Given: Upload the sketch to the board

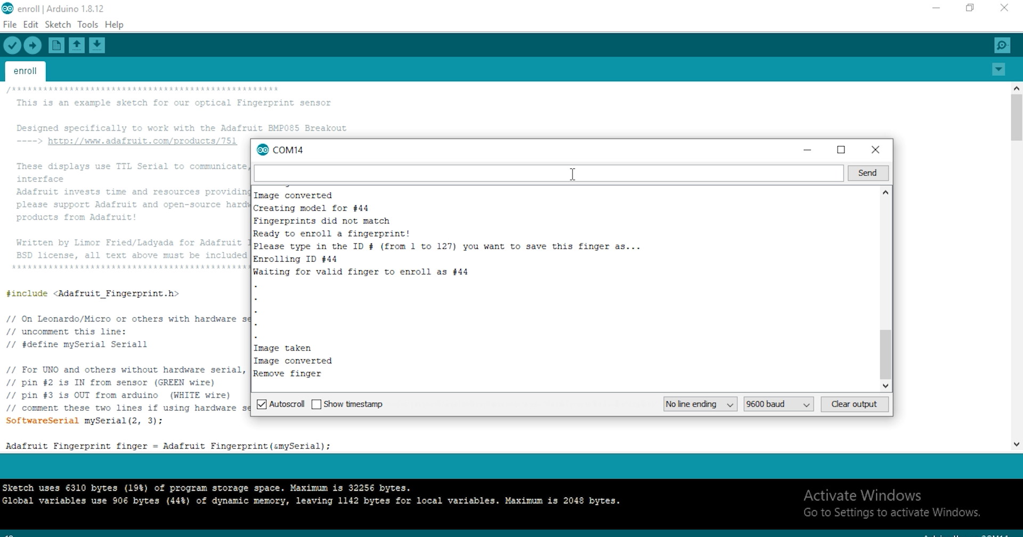Looking at the screenshot, I should (x=33, y=45).
